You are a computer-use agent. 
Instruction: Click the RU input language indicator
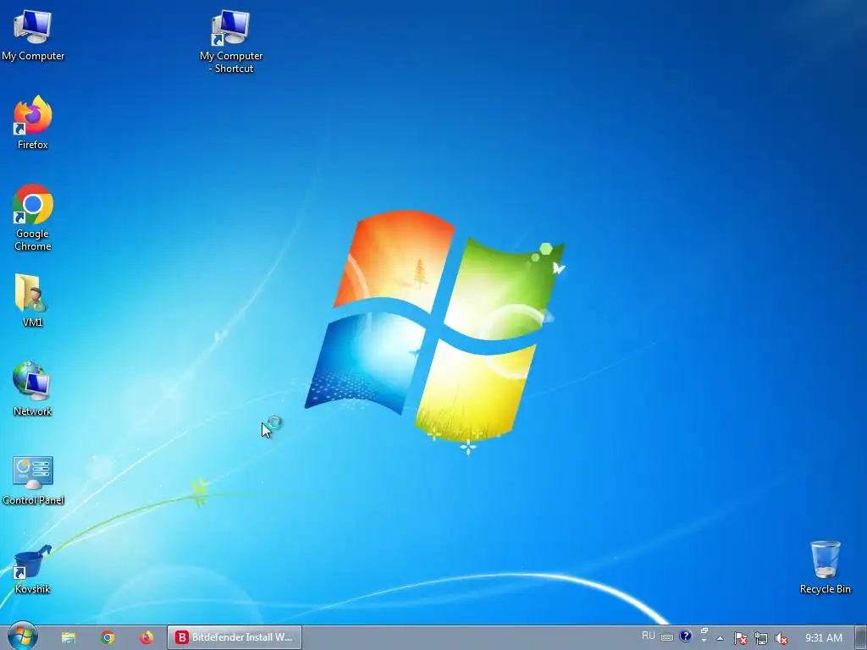tap(648, 636)
